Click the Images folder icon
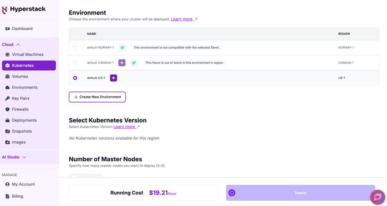The width and height of the screenshot is (387, 206). click(x=7, y=142)
